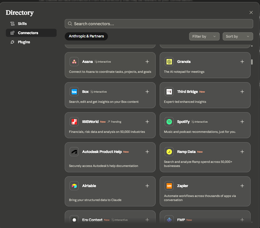Click the IBISWorld logo icon

74,122
